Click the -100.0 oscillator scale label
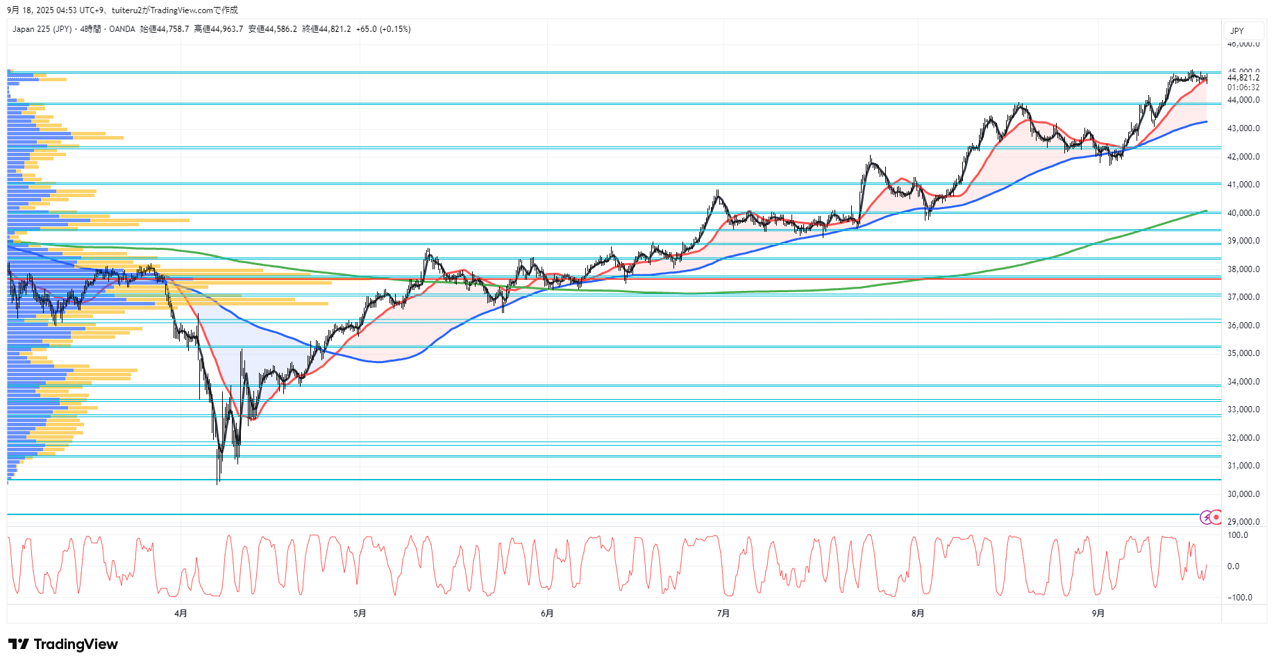The width and height of the screenshot is (1274, 665). tap(1239, 598)
